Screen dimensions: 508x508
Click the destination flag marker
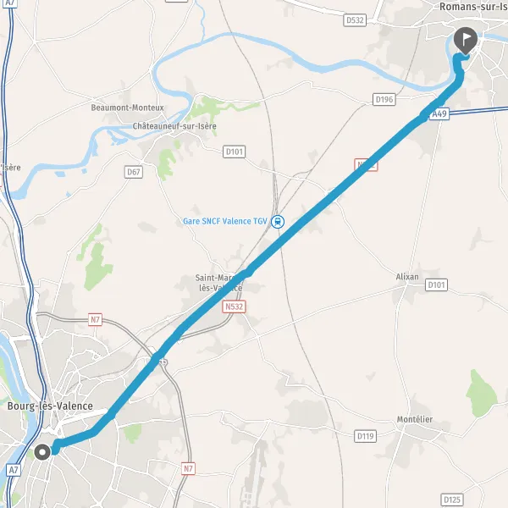tap(466, 40)
